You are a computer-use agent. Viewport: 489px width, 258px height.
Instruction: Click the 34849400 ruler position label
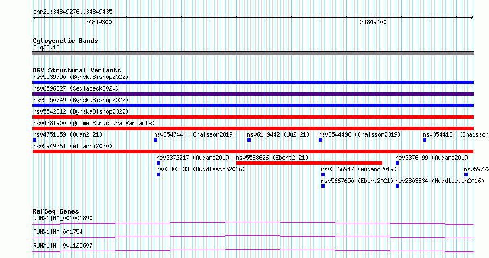coord(373,22)
